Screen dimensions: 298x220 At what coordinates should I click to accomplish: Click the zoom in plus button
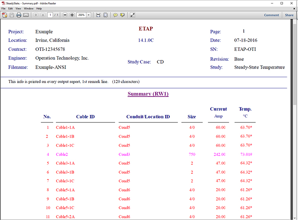[x=72, y=15]
